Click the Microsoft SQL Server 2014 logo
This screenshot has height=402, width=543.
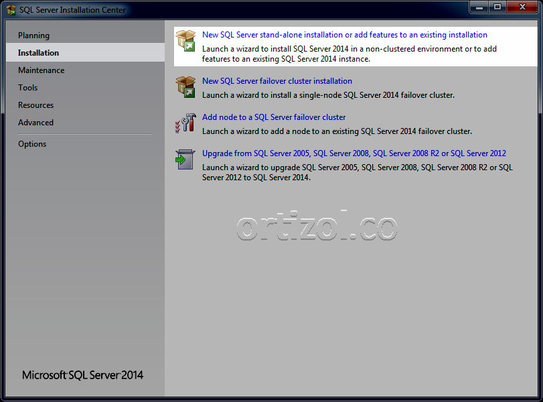click(82, 375)
